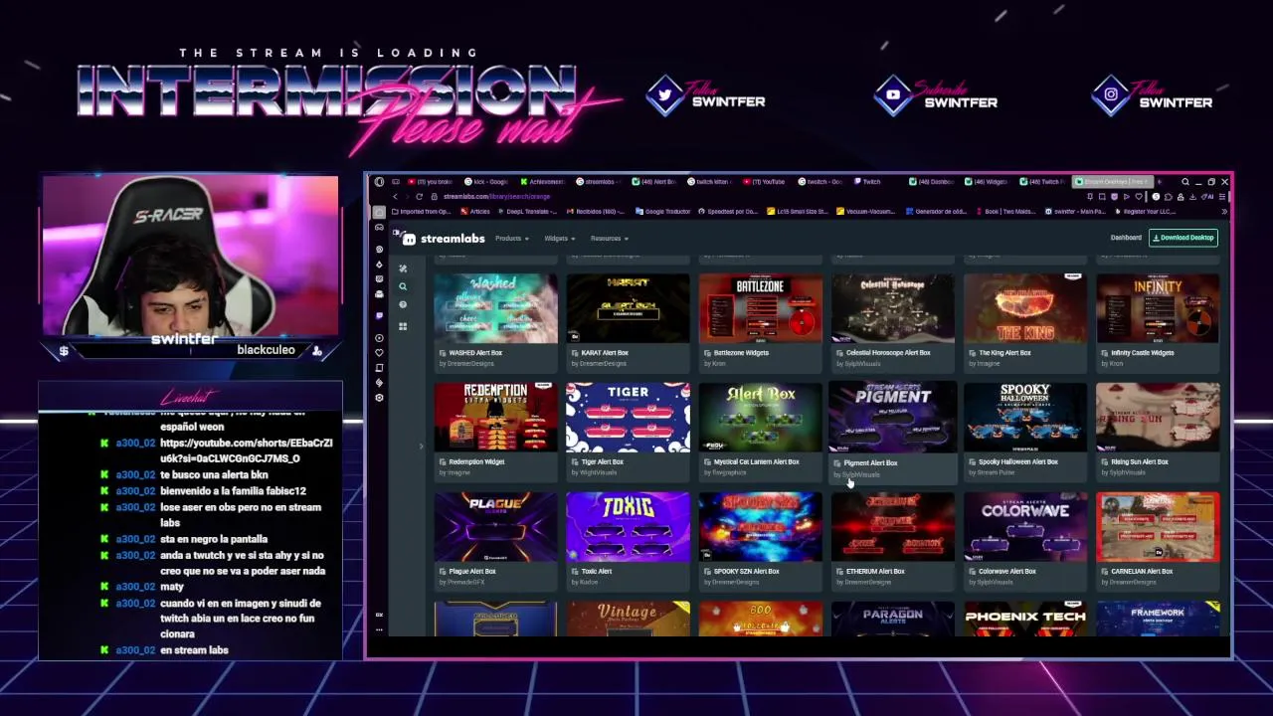Open the Tiger Alert Box thumbnail

point(628,418)
